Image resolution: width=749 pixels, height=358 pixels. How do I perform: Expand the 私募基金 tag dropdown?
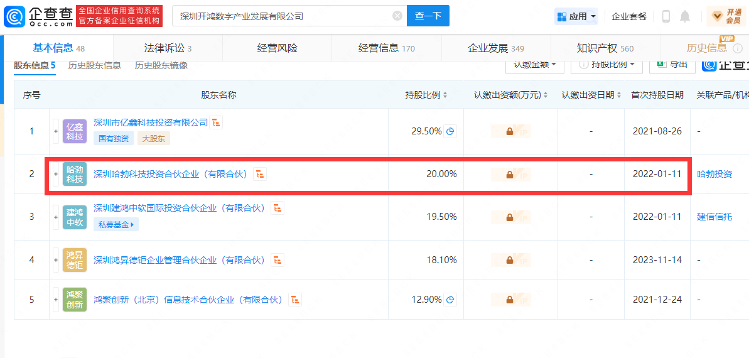click(x=116, y=224)
